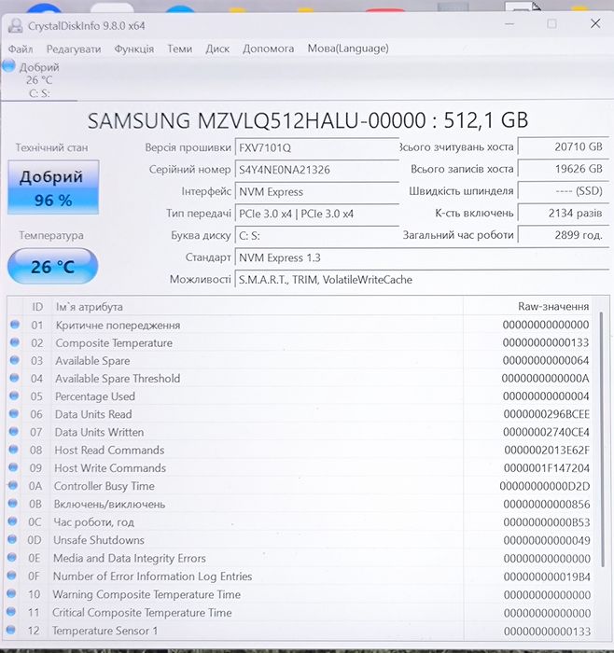614x653 pixels.
Task: Click status icon of Host Write Commands row
Action: click(13, 467)
